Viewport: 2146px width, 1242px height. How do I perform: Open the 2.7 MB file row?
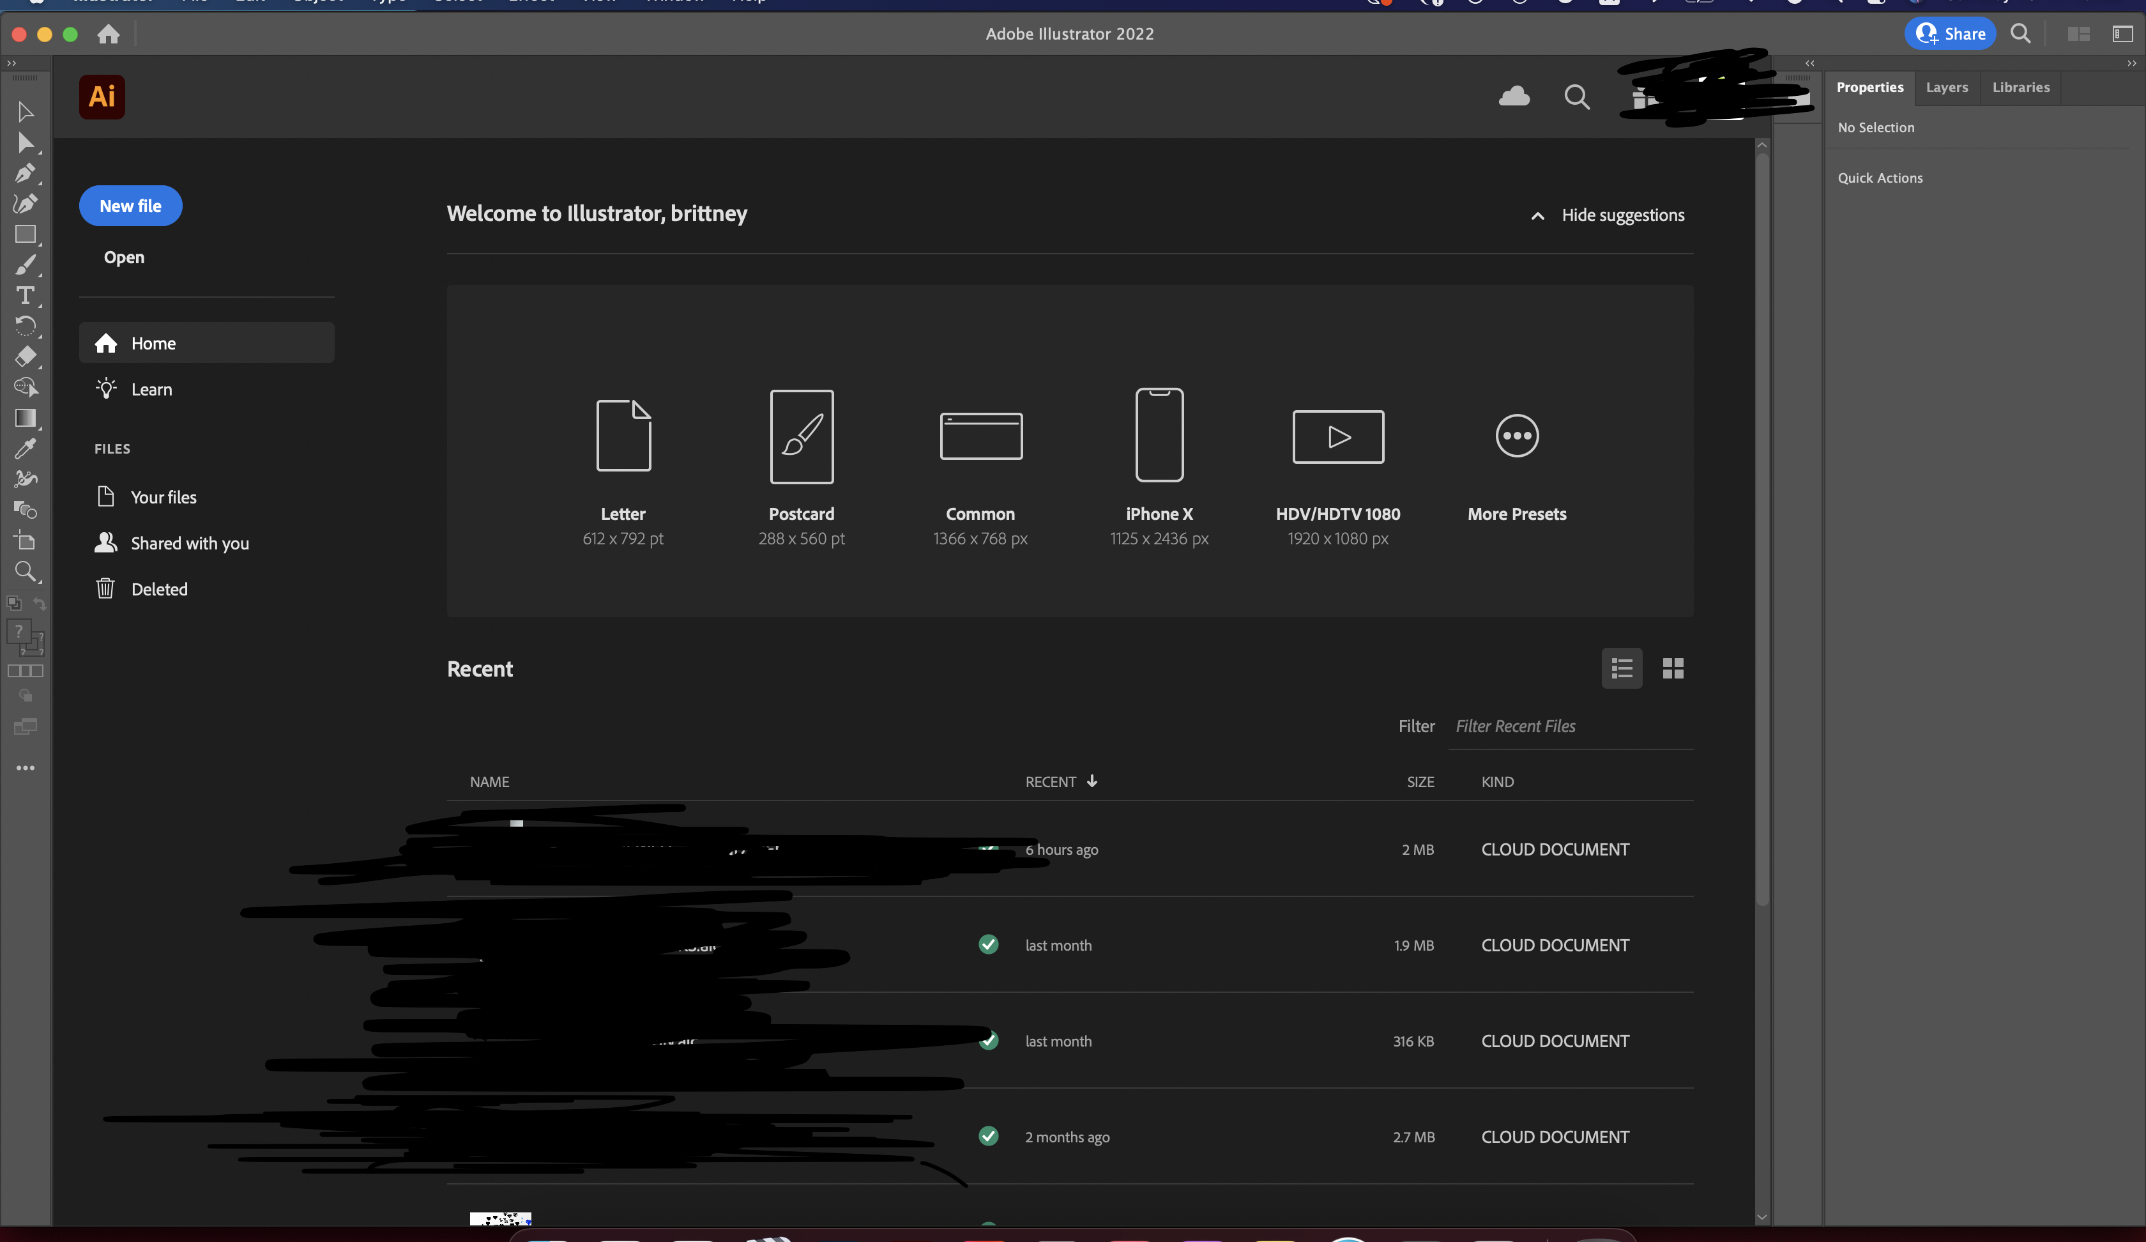tap(1070, 1137)
